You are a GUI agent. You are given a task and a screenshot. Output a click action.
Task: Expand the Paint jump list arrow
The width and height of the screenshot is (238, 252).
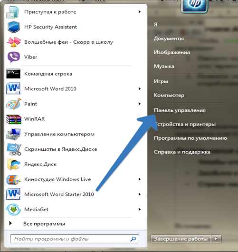140,104
